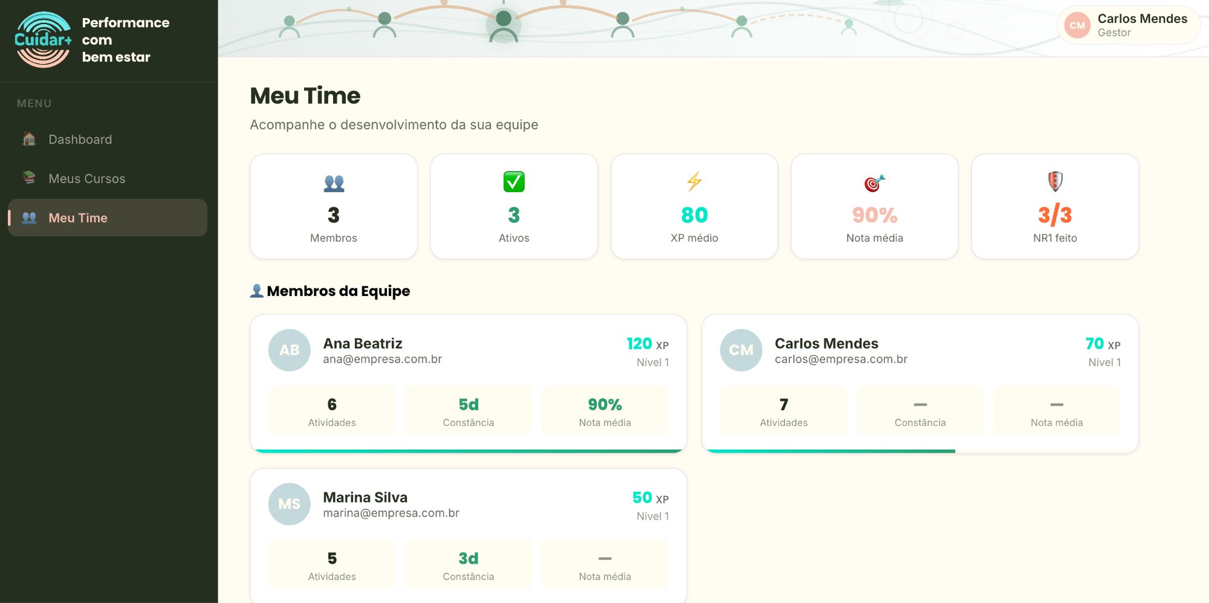Open Carlos Mendes profile in the header
This screenshot has height=603, width=1209.
coord(1128,25)
